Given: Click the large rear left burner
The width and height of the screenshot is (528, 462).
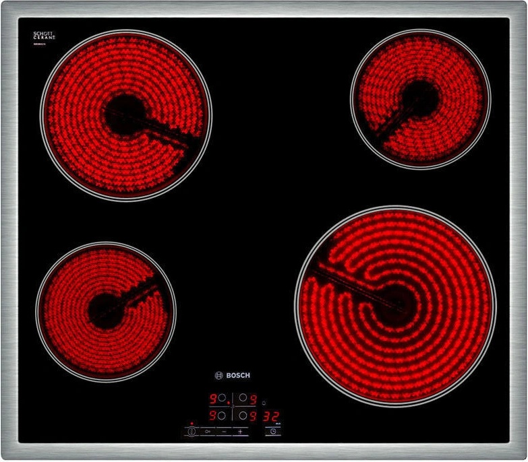Looking at the screenshot, I should (126, 114).
